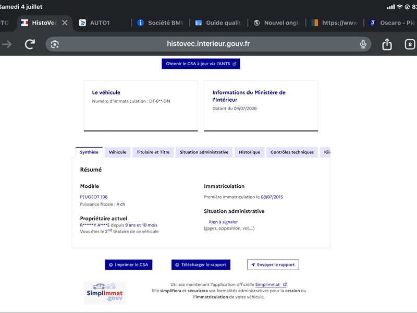This screenshot has width=417, height=313.
Task: Click the Samedi 4 juillet date
Action: [21, 7]
